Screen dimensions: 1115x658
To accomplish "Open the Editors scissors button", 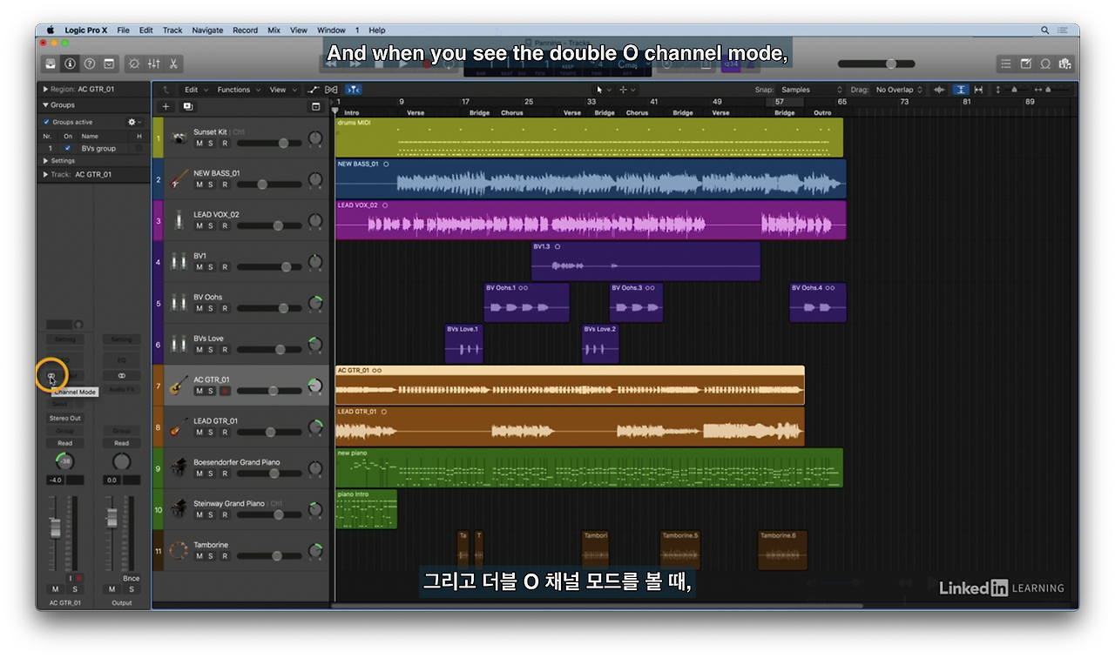I will click(x=173, y=64).
